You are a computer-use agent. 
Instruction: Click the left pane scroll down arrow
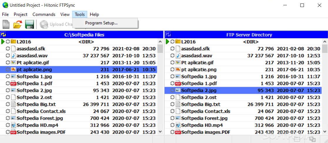point(160,132)
